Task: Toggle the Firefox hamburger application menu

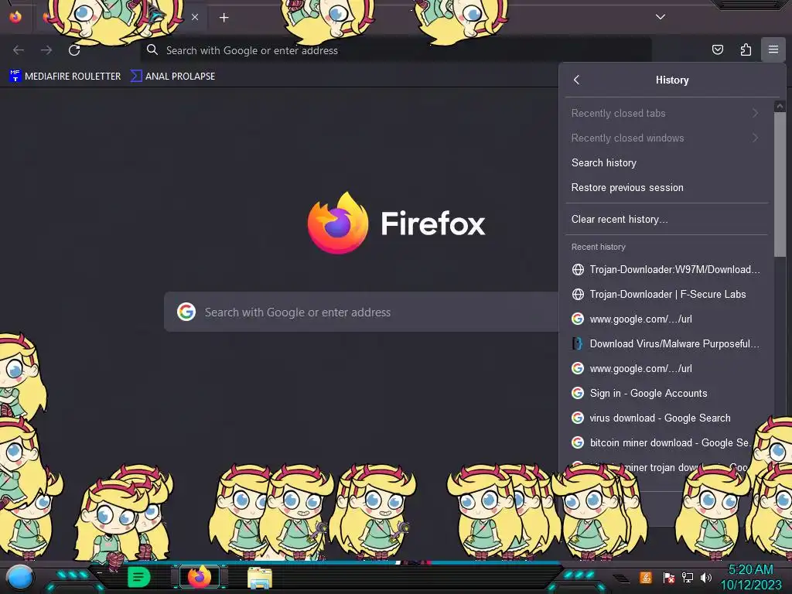Action: [773, 49]
